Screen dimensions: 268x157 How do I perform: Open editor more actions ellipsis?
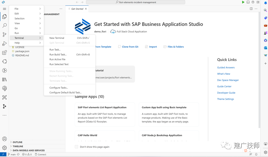[256, 9]
